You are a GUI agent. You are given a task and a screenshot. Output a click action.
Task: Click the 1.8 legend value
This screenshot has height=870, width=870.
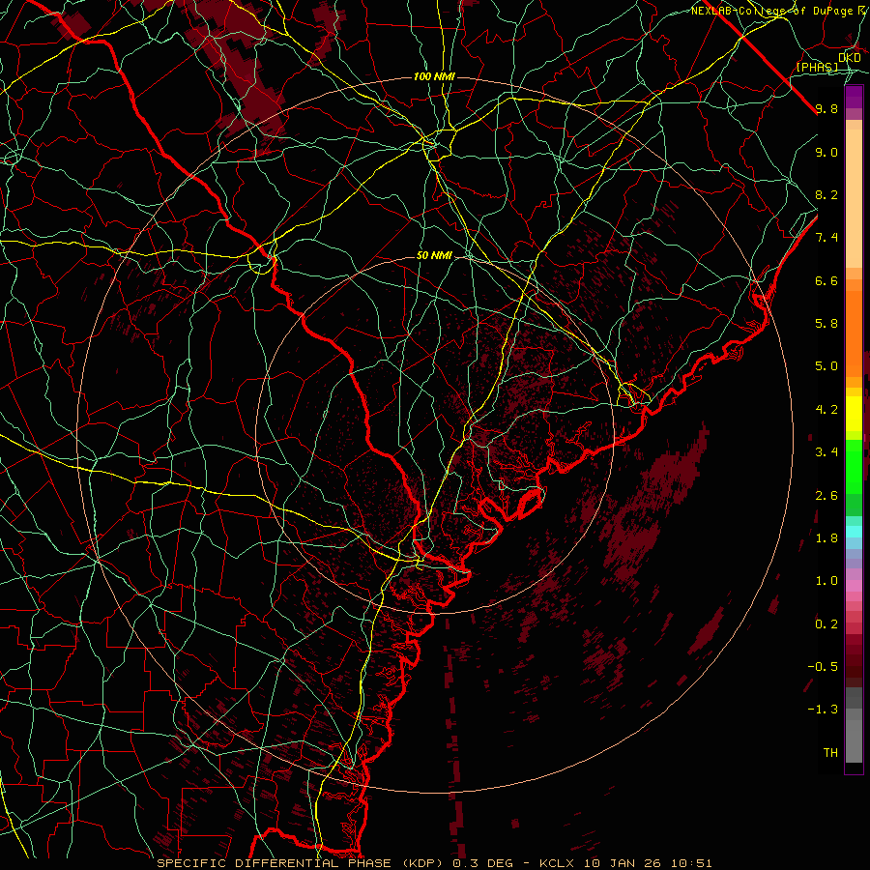pyautogui.click(x=826, y=538)
